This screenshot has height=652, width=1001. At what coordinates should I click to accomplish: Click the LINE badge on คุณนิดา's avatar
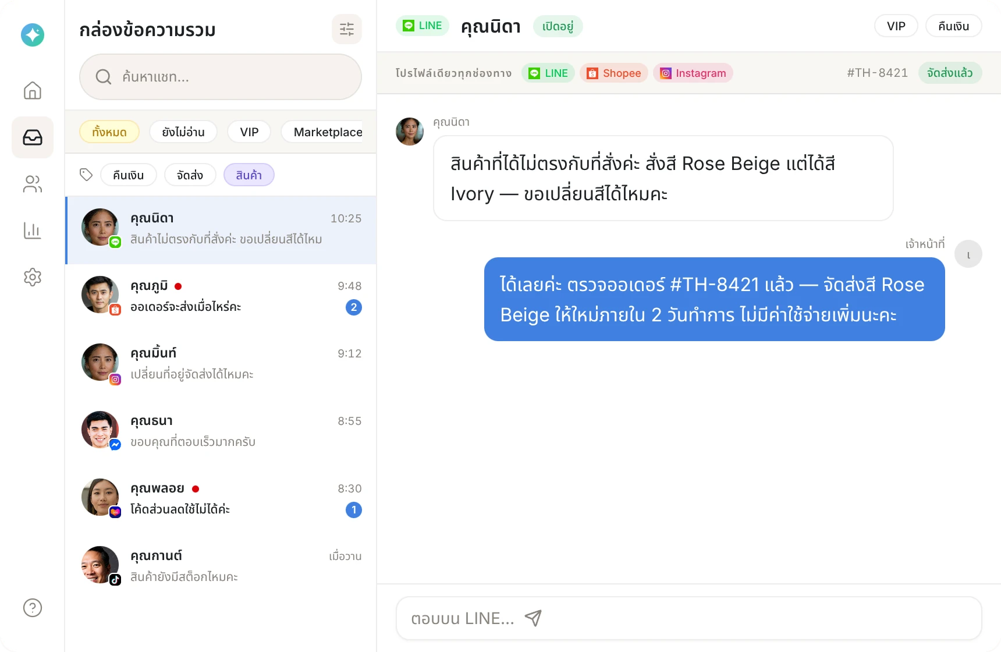[115, 242]
